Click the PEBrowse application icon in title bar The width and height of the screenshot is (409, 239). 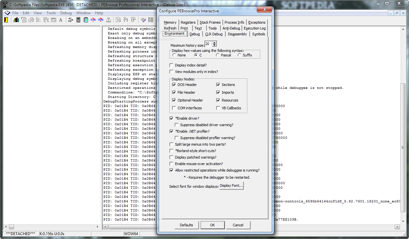pos(5,5)
